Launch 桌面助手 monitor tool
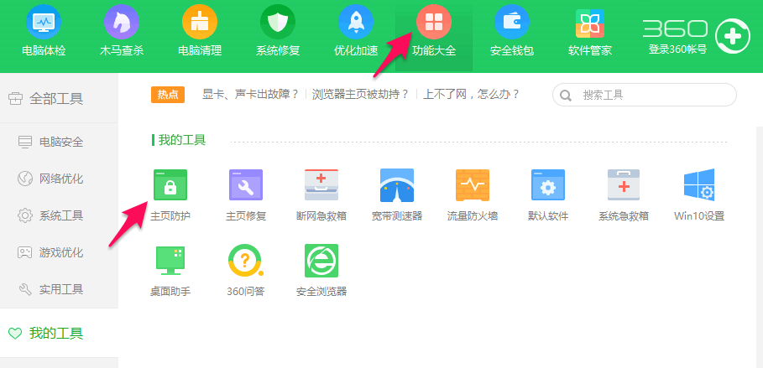 (170, 261)
